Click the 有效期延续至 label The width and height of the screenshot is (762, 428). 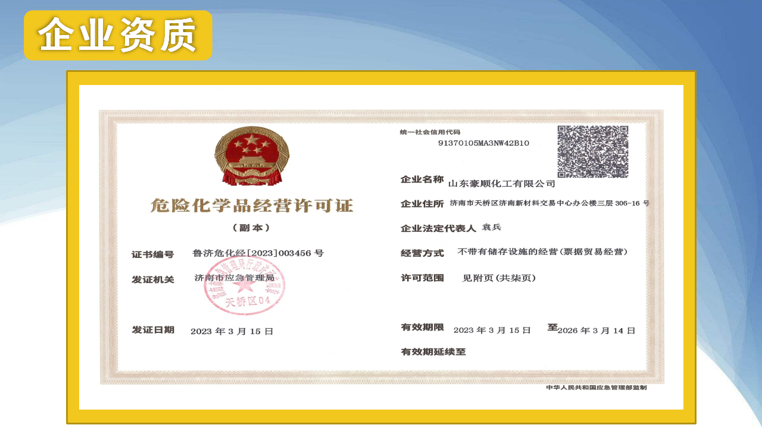click(433, 352)
